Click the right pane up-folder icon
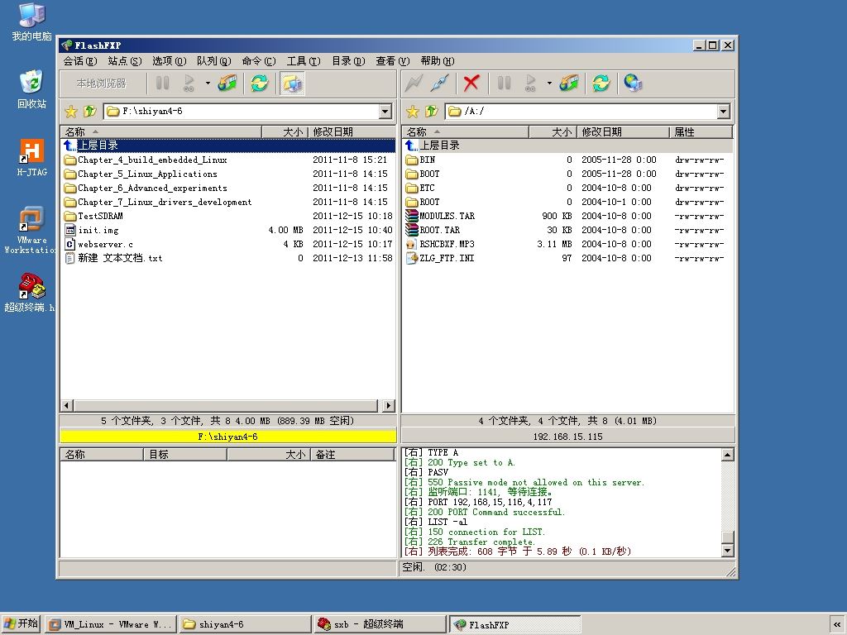The image size is (847, 635). coord(431,112)
